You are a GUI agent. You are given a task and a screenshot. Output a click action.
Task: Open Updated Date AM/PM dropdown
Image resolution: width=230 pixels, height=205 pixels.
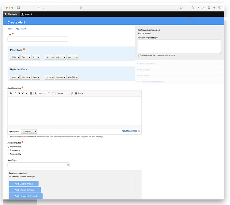coord(72,77)
